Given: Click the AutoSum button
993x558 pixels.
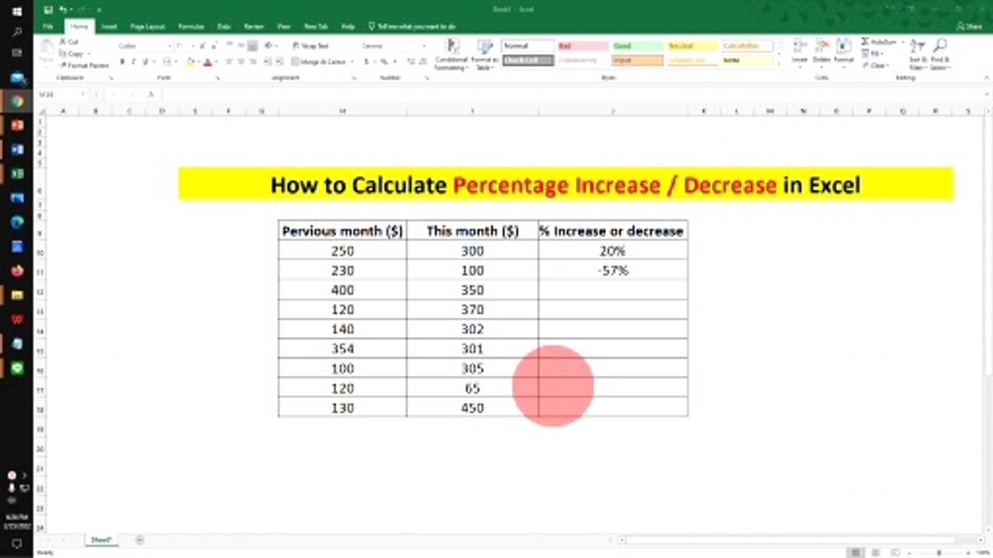Looking at the screenshot, I should [x=879, y=42].
